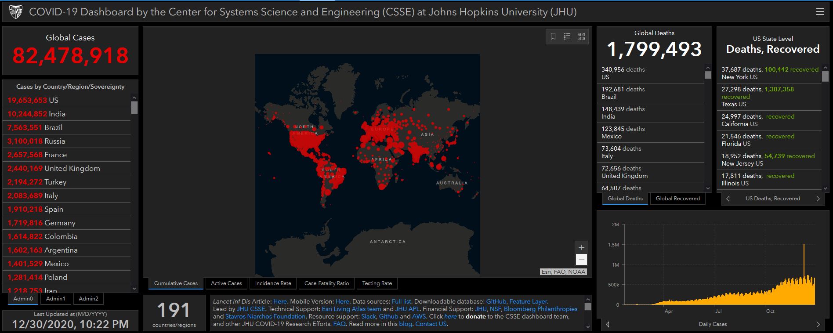Click the down arrow of the US state list
Image resolution: width=833 pixels, height=333 pixels.
[825, 188]
